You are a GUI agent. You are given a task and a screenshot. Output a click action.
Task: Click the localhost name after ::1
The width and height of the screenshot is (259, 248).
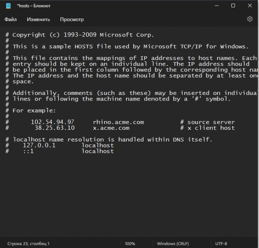pos(98,151)
